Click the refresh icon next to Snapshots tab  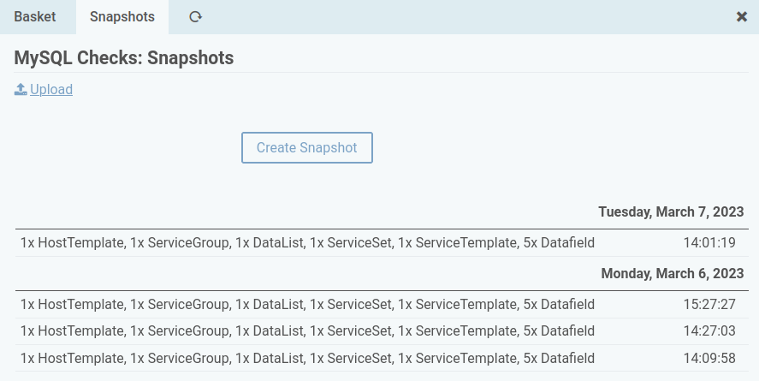[x=195, y=17]
